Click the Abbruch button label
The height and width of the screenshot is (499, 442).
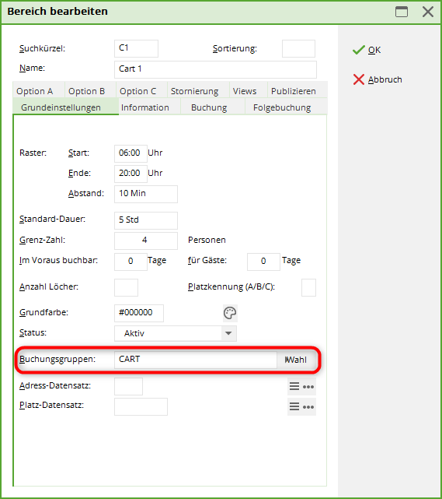385,79
